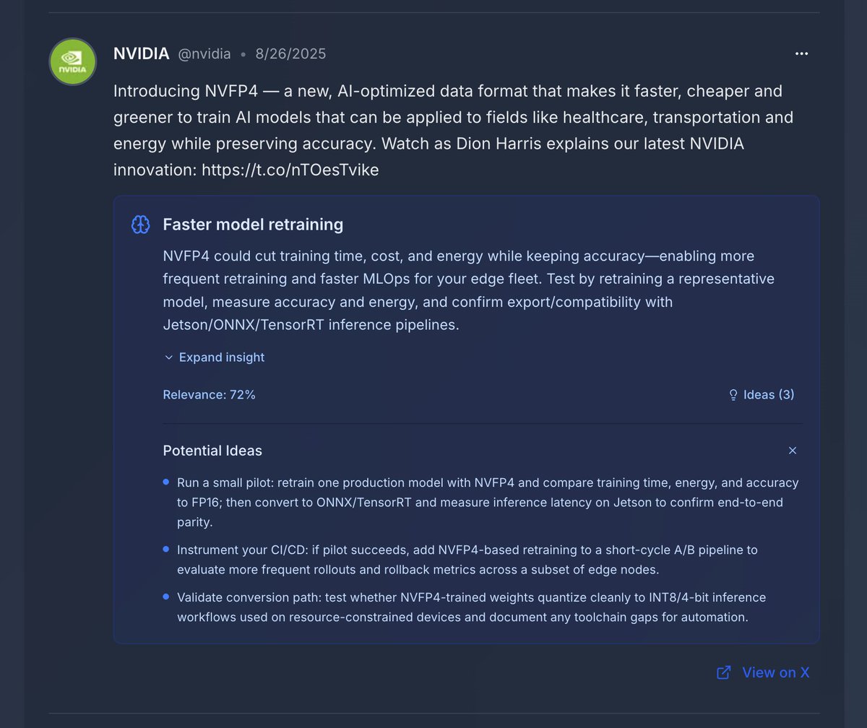Open the t.co/nTOesTvike link

[290, 170]
